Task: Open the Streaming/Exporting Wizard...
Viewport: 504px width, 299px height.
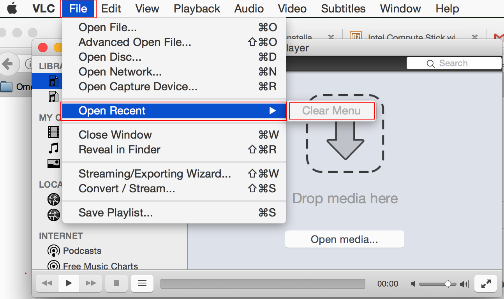Action: [x=174, y=174]
